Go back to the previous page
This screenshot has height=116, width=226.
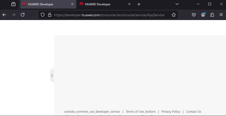(4, 15)
